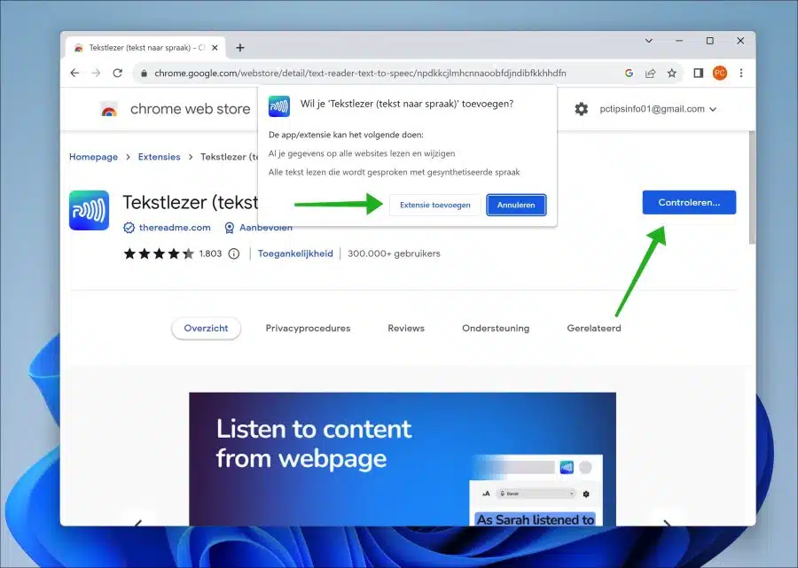798x568 pixels.
Task: Click the blue Controleren... button
Action: pos(689,202)
